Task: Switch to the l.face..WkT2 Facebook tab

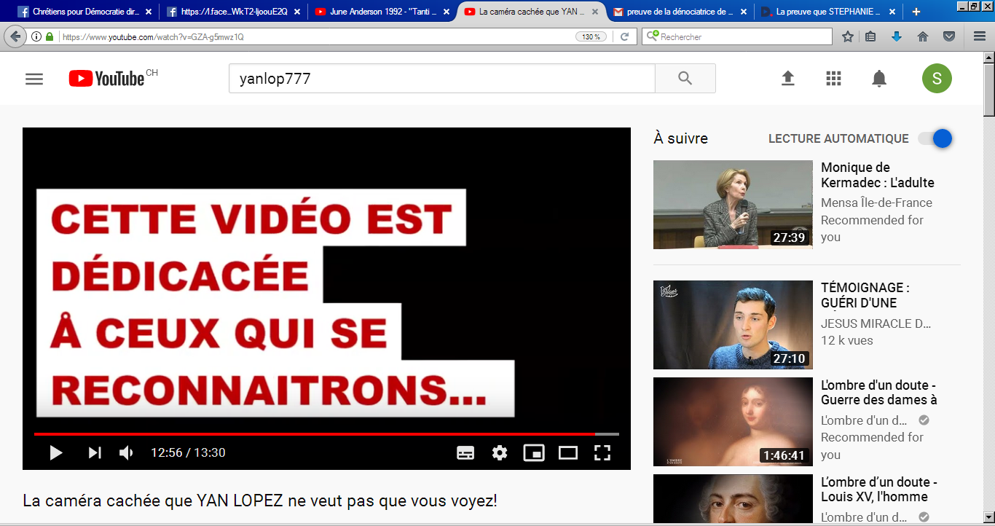Action: pyautogui.click(x=232, y=12)
